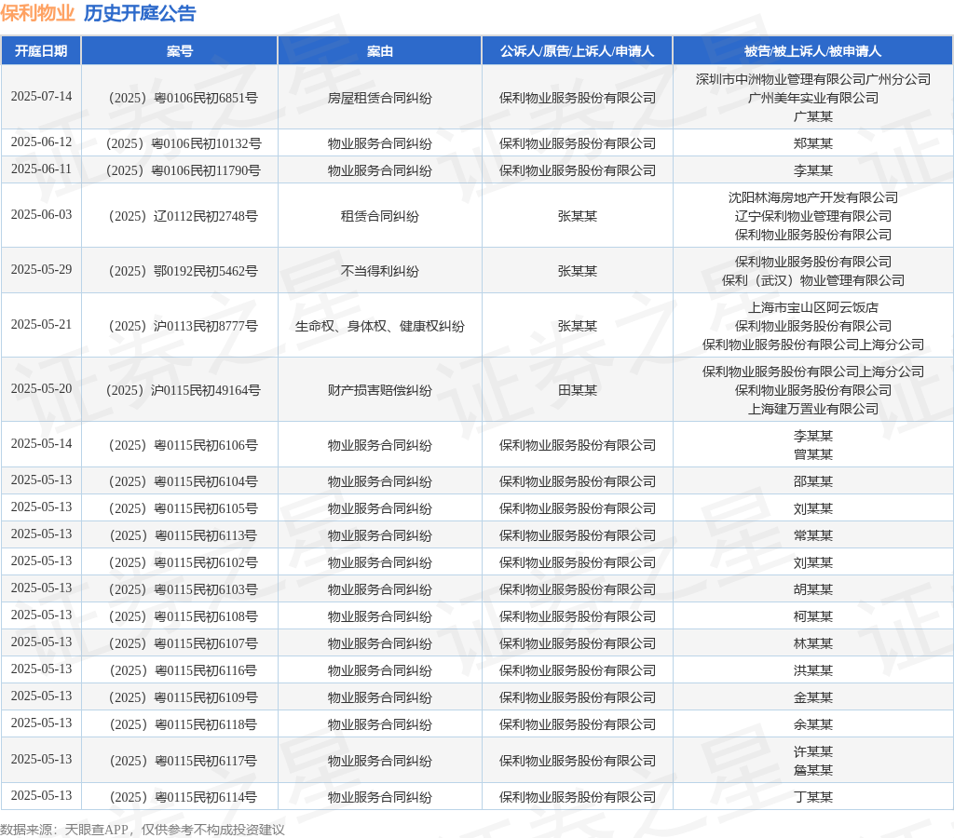Click defendant 丁某某
Image resolution: width=954 pixels, height=838 pixels.
pos(812,797)
